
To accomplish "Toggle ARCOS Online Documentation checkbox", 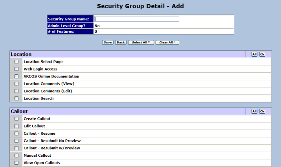I will pyautogui.click(x=17, y=76).
